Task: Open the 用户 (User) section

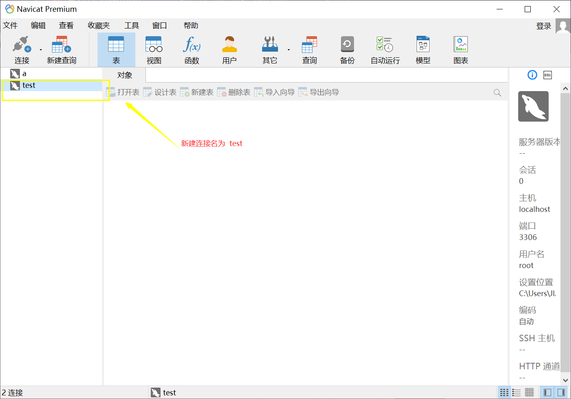Action: coord(230,50)
